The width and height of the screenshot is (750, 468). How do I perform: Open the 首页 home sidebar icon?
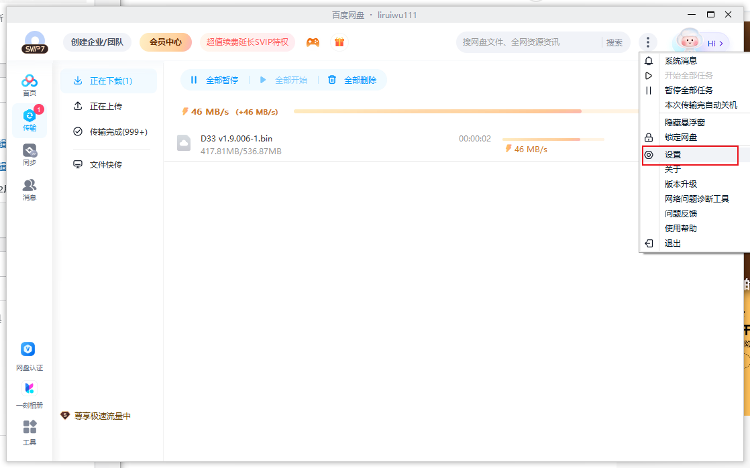point(29,85)
